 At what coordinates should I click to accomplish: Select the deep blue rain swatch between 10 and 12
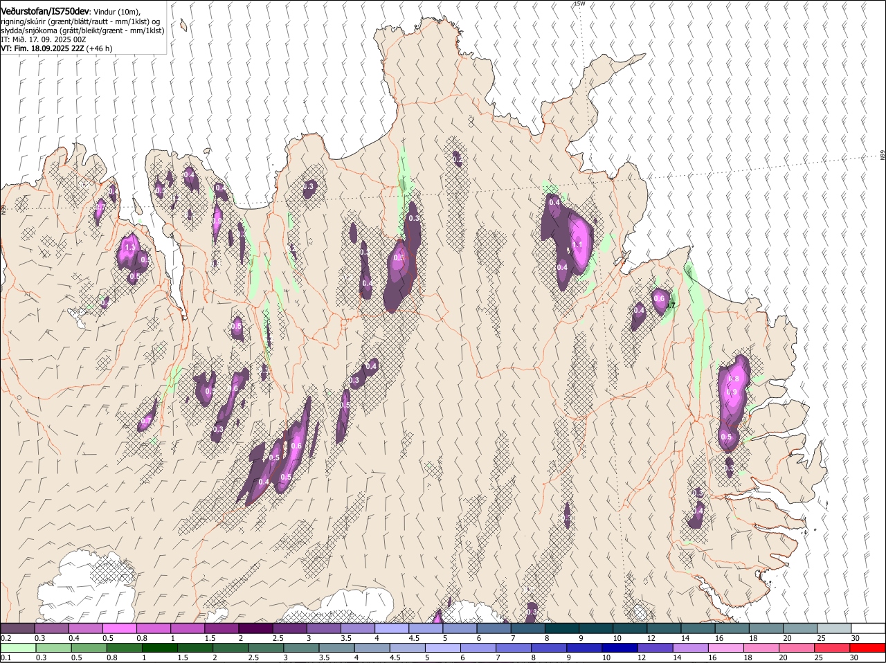coord(620,648)
